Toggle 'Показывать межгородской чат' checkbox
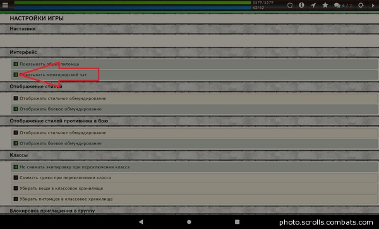Viewport: 379px width, 229px height. 16,74
